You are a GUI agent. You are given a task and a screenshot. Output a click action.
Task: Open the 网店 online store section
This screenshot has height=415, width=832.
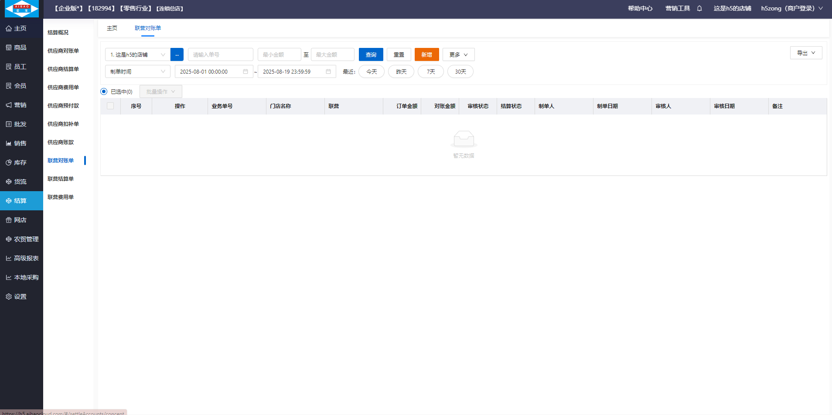[20, 220]
